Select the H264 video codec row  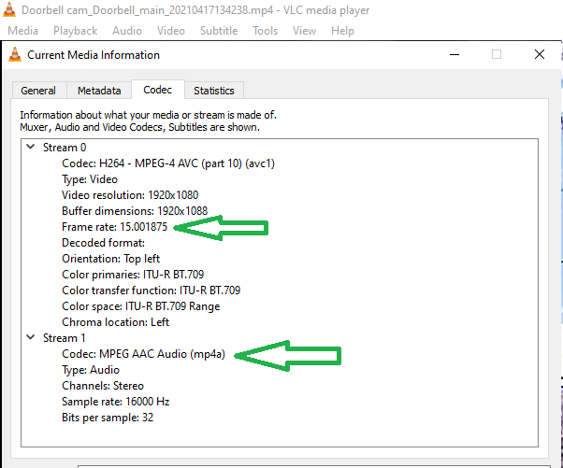coord(168,163)
